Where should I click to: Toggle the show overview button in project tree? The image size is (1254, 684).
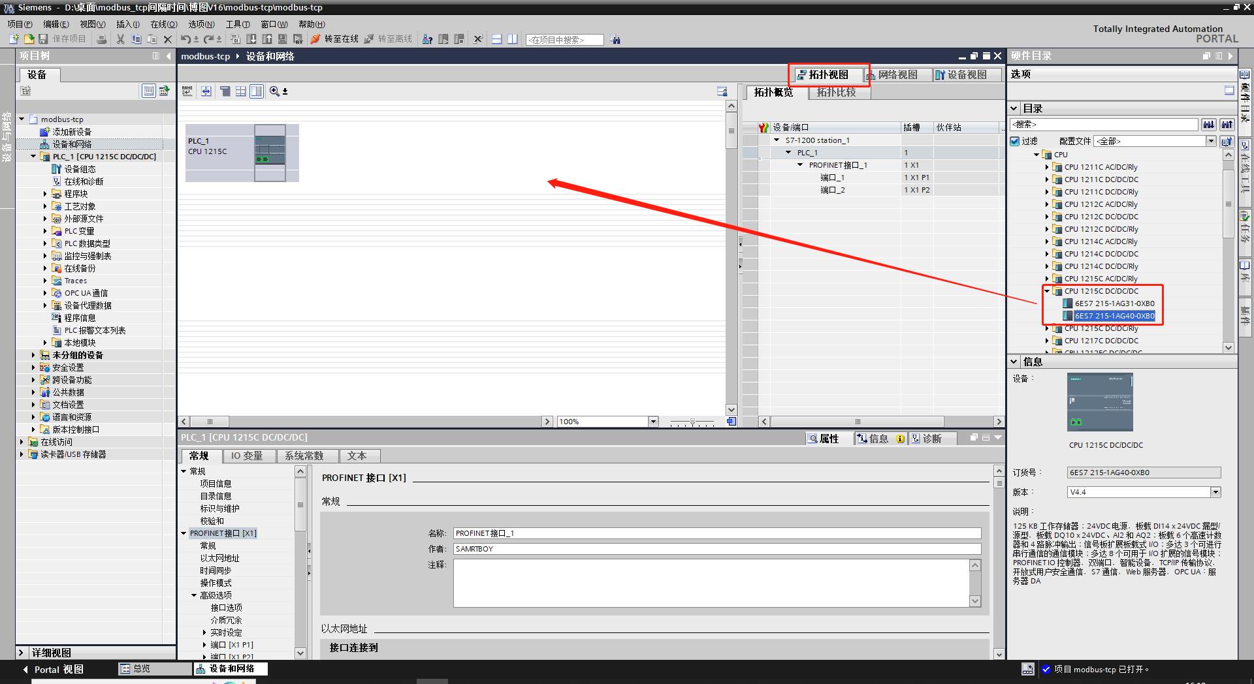point(149,91)
